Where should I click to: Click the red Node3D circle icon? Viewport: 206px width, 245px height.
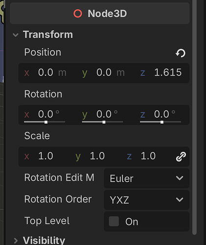(78, 14)
